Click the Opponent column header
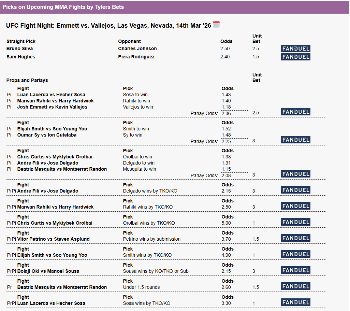This screenshot has width=350, height=311. [130, 41]
